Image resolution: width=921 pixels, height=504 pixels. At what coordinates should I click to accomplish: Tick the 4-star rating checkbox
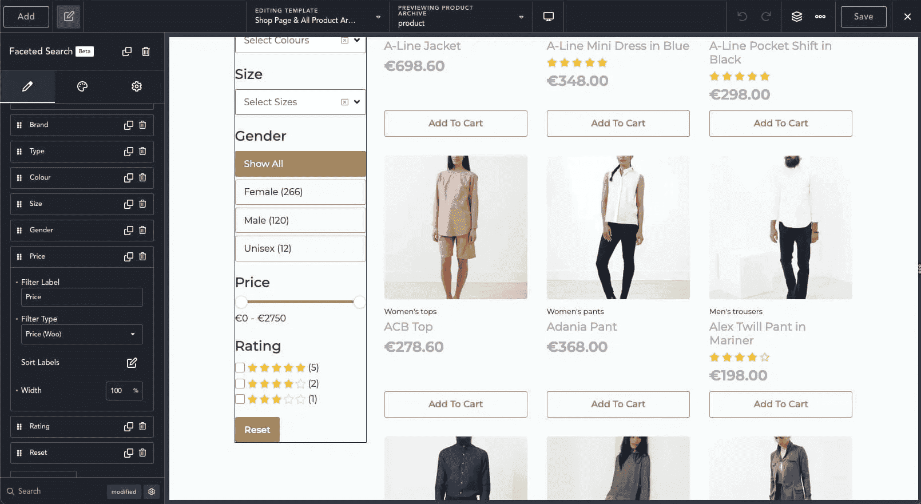point(240,383)
